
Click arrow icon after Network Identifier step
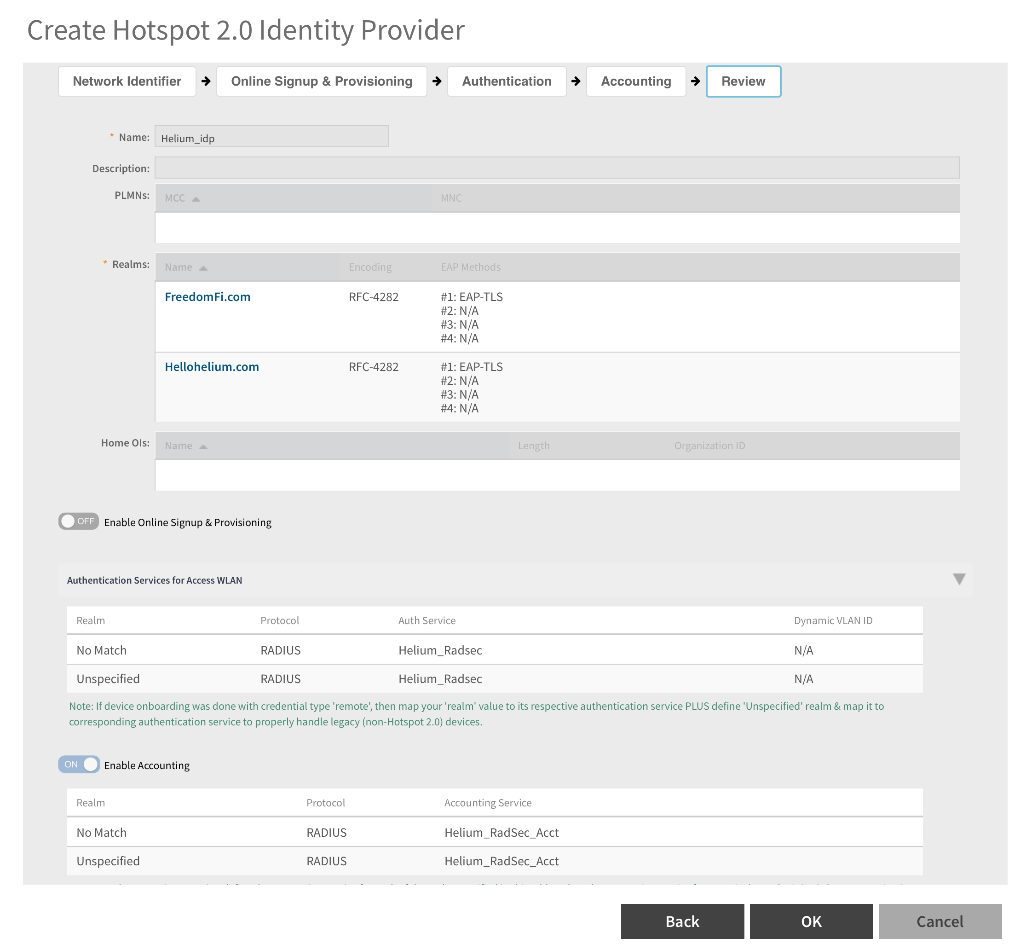[206, 81]
